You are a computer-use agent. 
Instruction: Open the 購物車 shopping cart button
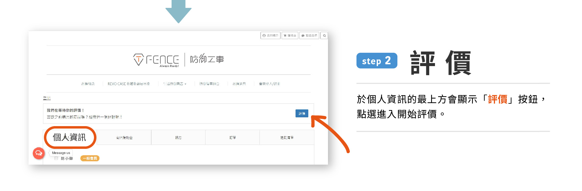tap(290, 35)
